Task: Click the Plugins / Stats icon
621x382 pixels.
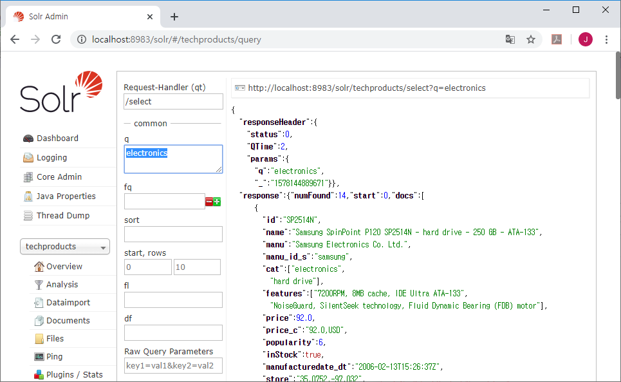Action: pyautogui.click(x=39, y=374)
